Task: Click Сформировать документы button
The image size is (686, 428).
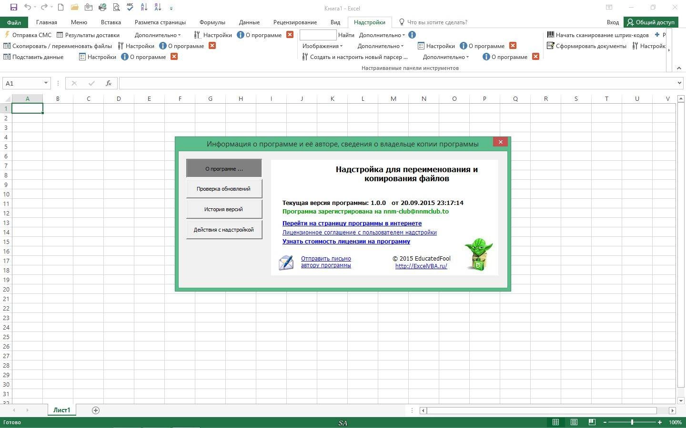Action: tap(586, 46)
